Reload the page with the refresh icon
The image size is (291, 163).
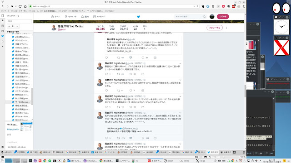(20, 6)
